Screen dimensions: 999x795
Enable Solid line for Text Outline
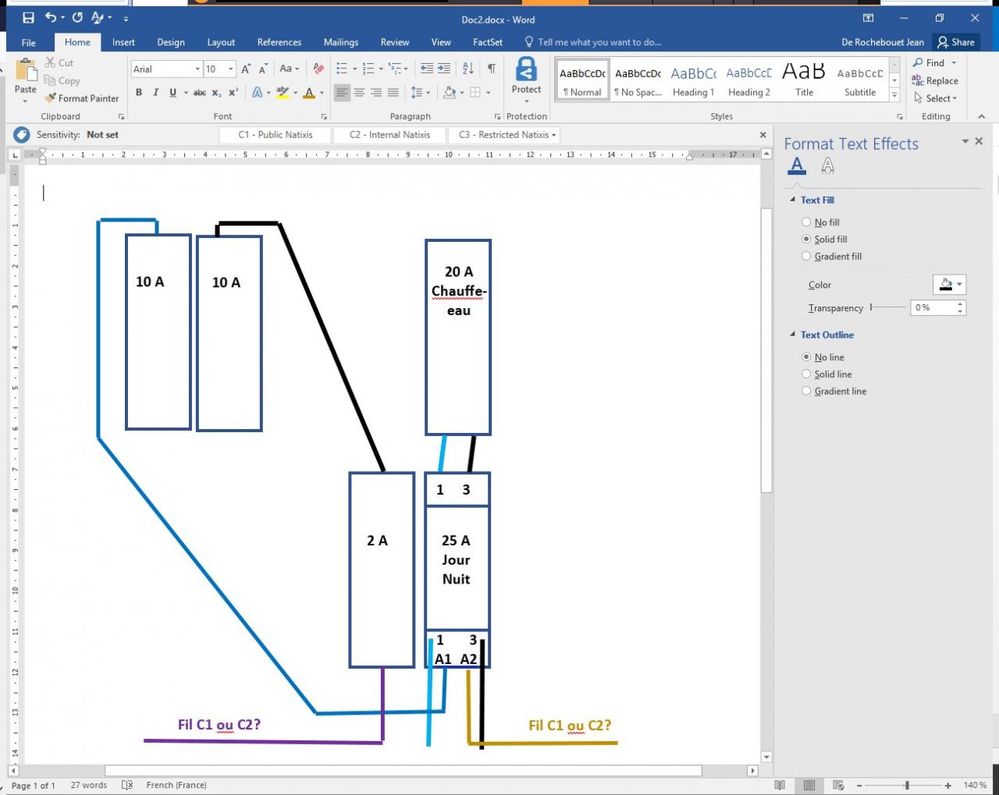coord(806,374)
